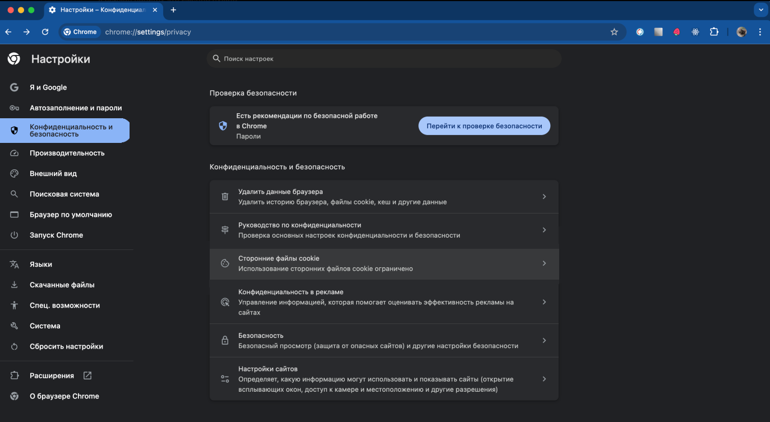This screenshot has width=770, height=422.
Task: Click the bookmark star icon in address bar
Action: (x=614, y=32)
